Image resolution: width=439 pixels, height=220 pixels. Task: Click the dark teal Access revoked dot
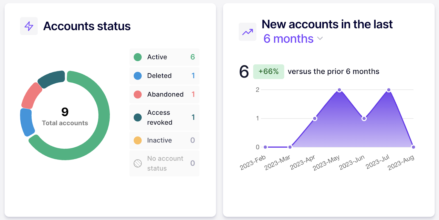(138, 117)
